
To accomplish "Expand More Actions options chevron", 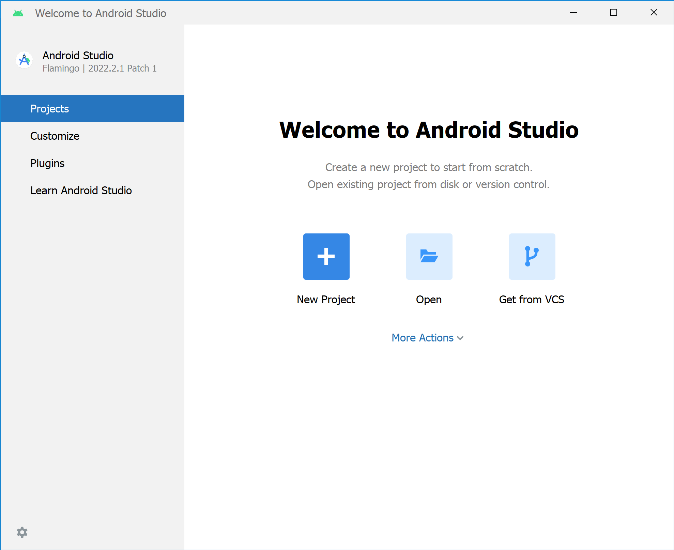I will tap(461, 337).
